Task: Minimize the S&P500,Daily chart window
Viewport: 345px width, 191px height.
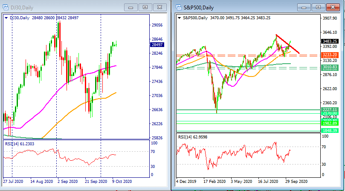Action: 304,7
